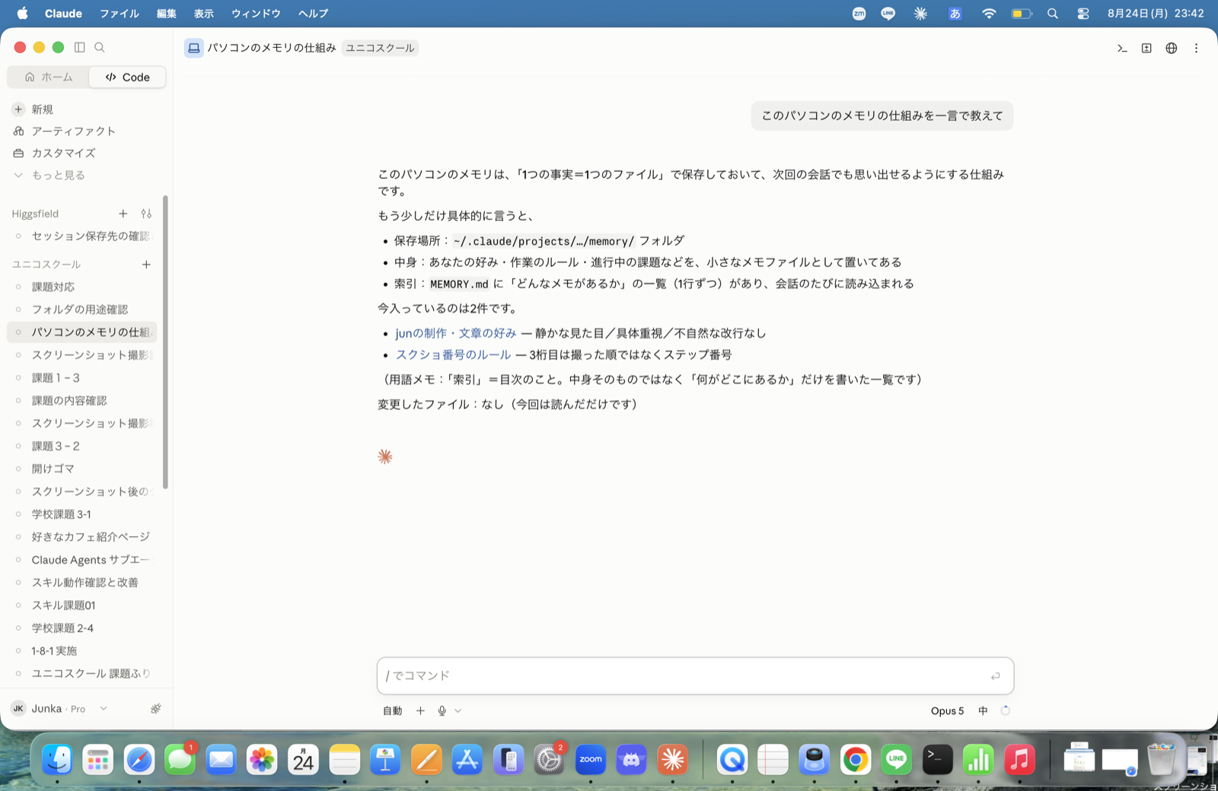Open the globe icon in the header
The image size is (1218, 791).
(1172, 48)
